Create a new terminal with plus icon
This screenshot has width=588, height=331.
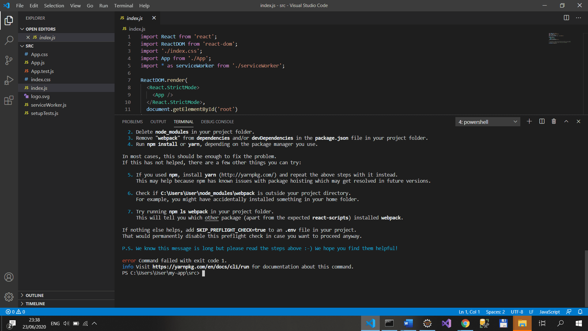[x=529, y=121]
